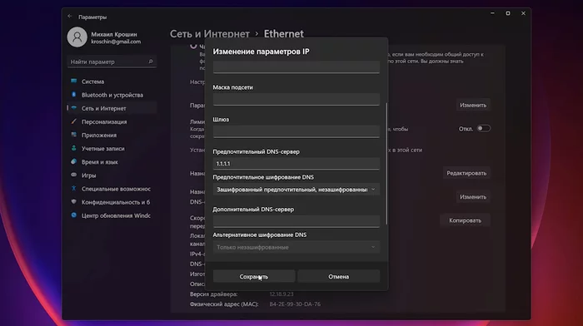Click the Копировать button
583x326 pixels.
465,220
